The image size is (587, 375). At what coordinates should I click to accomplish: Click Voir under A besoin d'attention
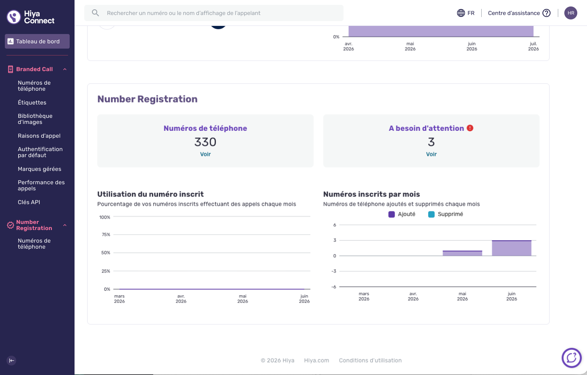tap(431, 154)
